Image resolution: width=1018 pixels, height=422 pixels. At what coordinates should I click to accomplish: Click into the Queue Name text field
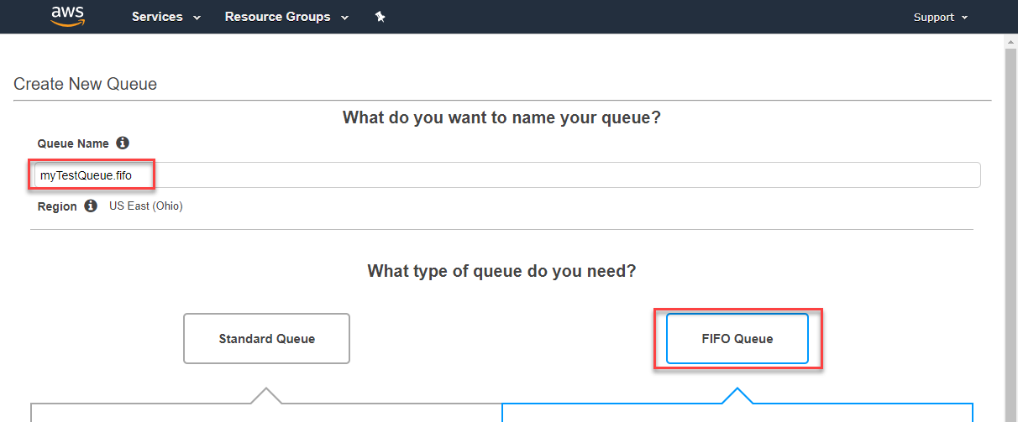(507, 175)
